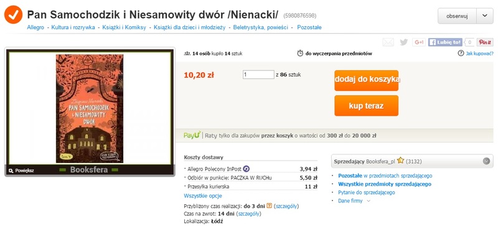Click the orange Allegro checkmark logo
Screen dimensions: 498x226
(13, 15)
